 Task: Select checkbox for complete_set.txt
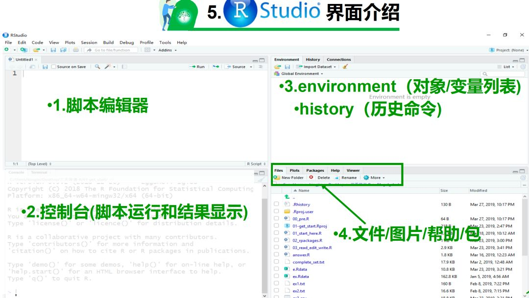point(276,262)
